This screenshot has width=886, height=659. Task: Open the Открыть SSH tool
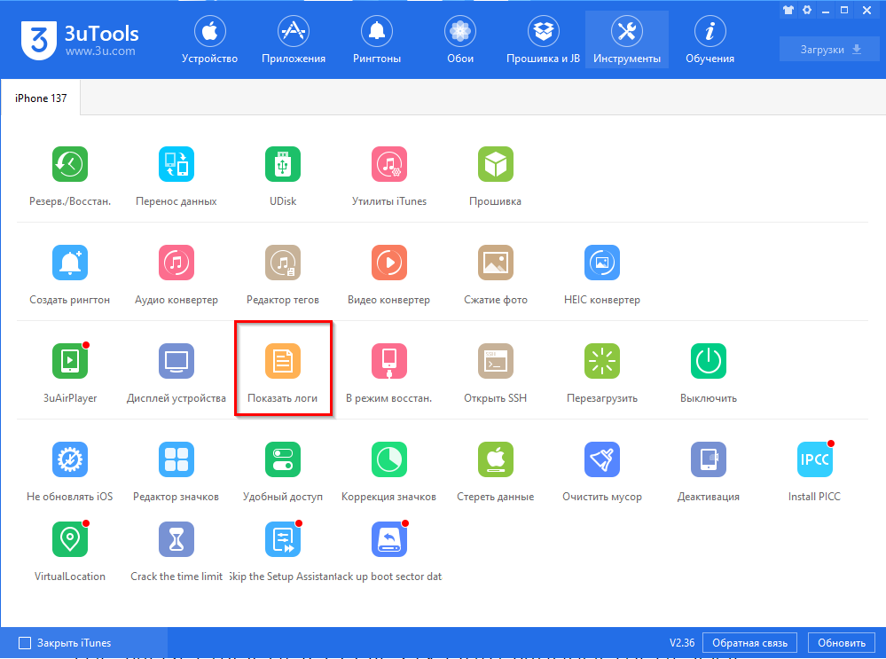pos(496,361)
